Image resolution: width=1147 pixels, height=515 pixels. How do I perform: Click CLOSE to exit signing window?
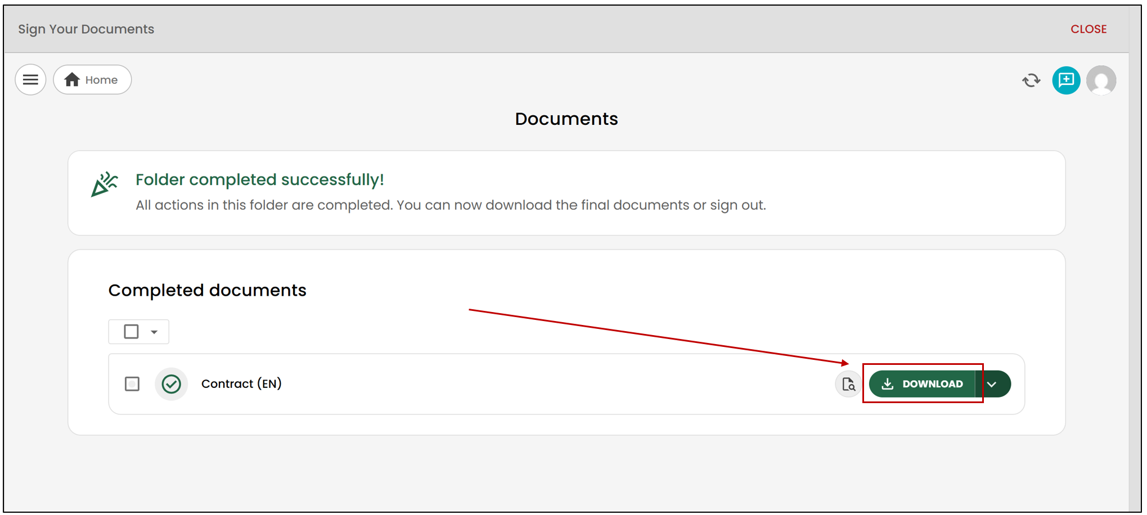tap(1088, 29)
